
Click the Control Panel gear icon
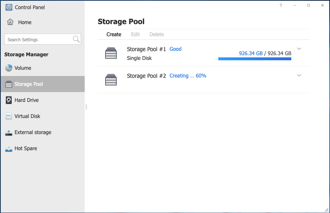[9, 7]
